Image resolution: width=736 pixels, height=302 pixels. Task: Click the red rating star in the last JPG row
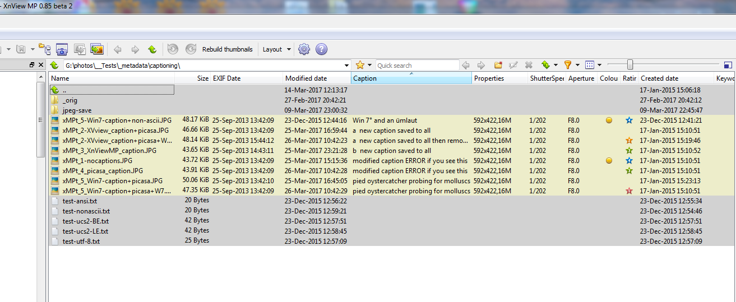click(x=629, y=191)
